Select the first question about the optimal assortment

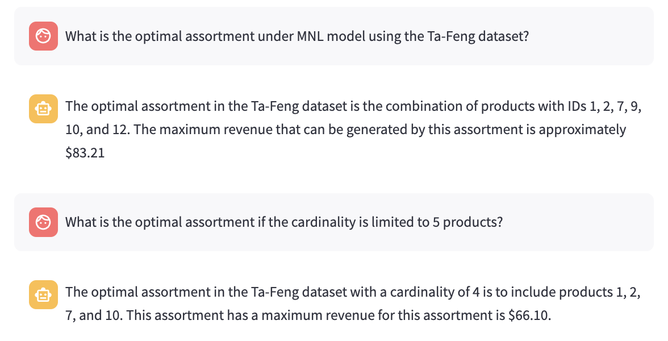pos(297,36)
